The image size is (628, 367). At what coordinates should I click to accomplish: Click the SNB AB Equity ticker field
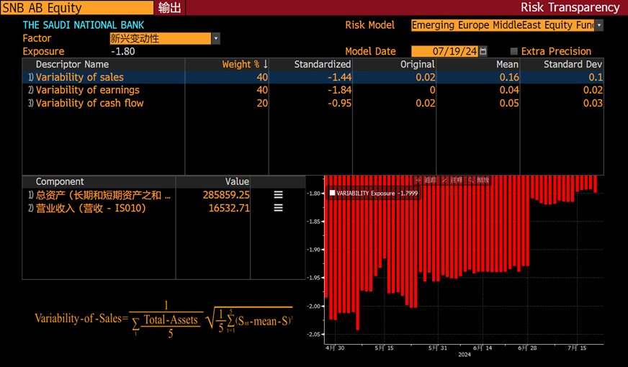coord(76,8)
